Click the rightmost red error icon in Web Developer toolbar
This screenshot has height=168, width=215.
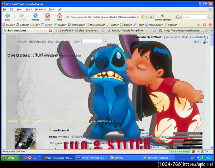coord(210,25)
